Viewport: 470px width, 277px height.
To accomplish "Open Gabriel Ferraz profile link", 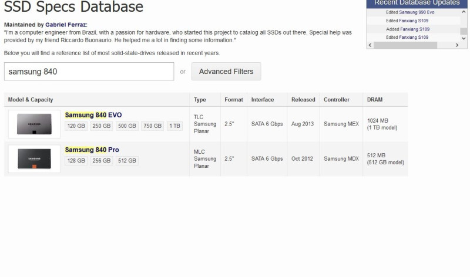I will pyautogui.click(x=66, y=25).
